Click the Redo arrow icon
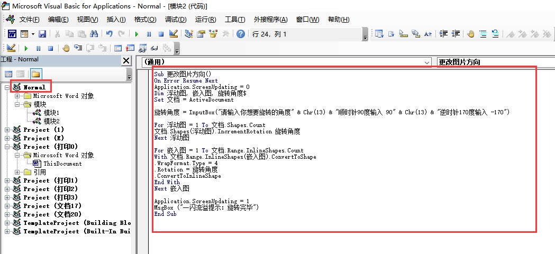 point(121,34)
